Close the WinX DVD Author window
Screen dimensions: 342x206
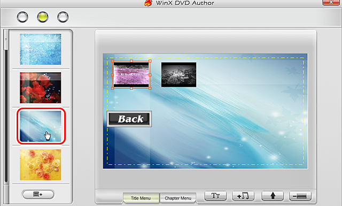pyautogui.click(x=331, y=2)
